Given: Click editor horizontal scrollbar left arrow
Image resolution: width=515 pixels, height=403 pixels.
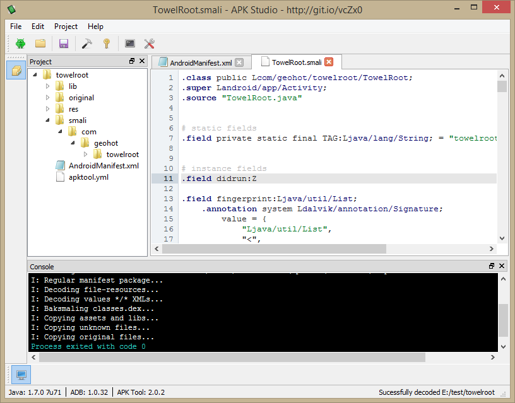Looking at the screenshot, I should pos(157,248).
